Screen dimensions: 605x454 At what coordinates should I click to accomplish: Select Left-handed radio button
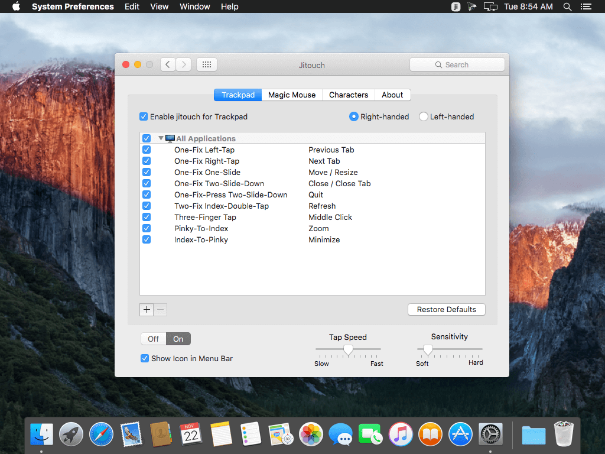[423, 116]
